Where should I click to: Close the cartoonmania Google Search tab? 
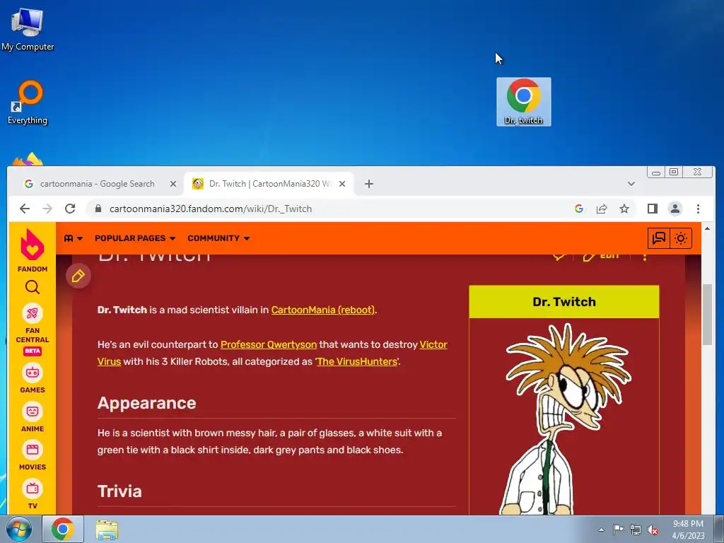pyautogui.click(x=173, y=184)
